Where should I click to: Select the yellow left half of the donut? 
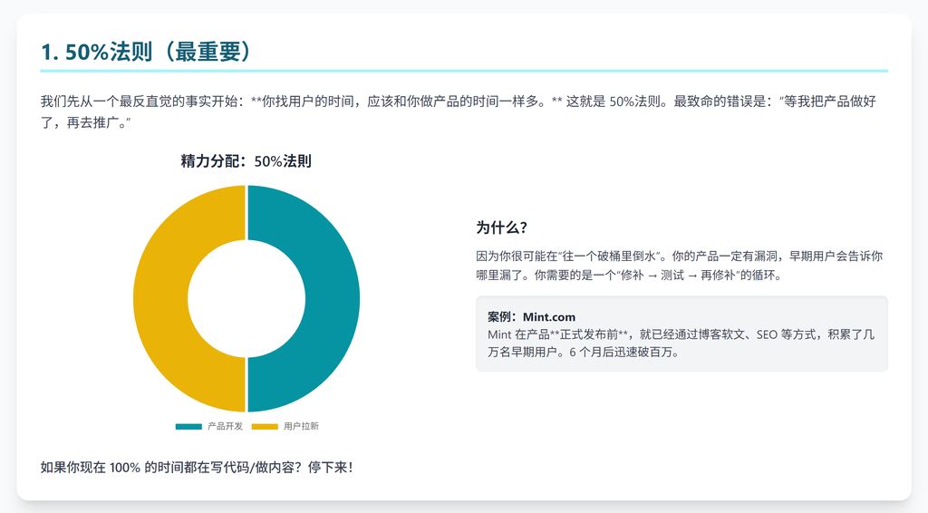point(159,298)
